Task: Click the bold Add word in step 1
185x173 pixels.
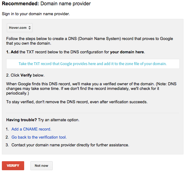Action: point(15,52)
